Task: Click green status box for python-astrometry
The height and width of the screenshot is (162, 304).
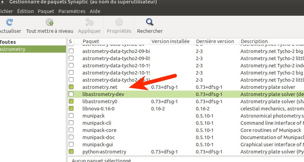Action: pyautogui.click(x=71, y=151)
